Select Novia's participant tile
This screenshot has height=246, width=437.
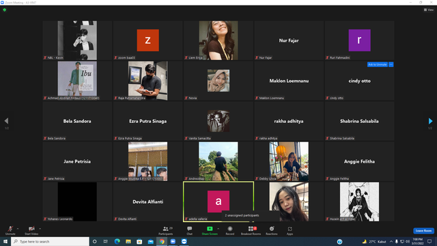[218, 81]
